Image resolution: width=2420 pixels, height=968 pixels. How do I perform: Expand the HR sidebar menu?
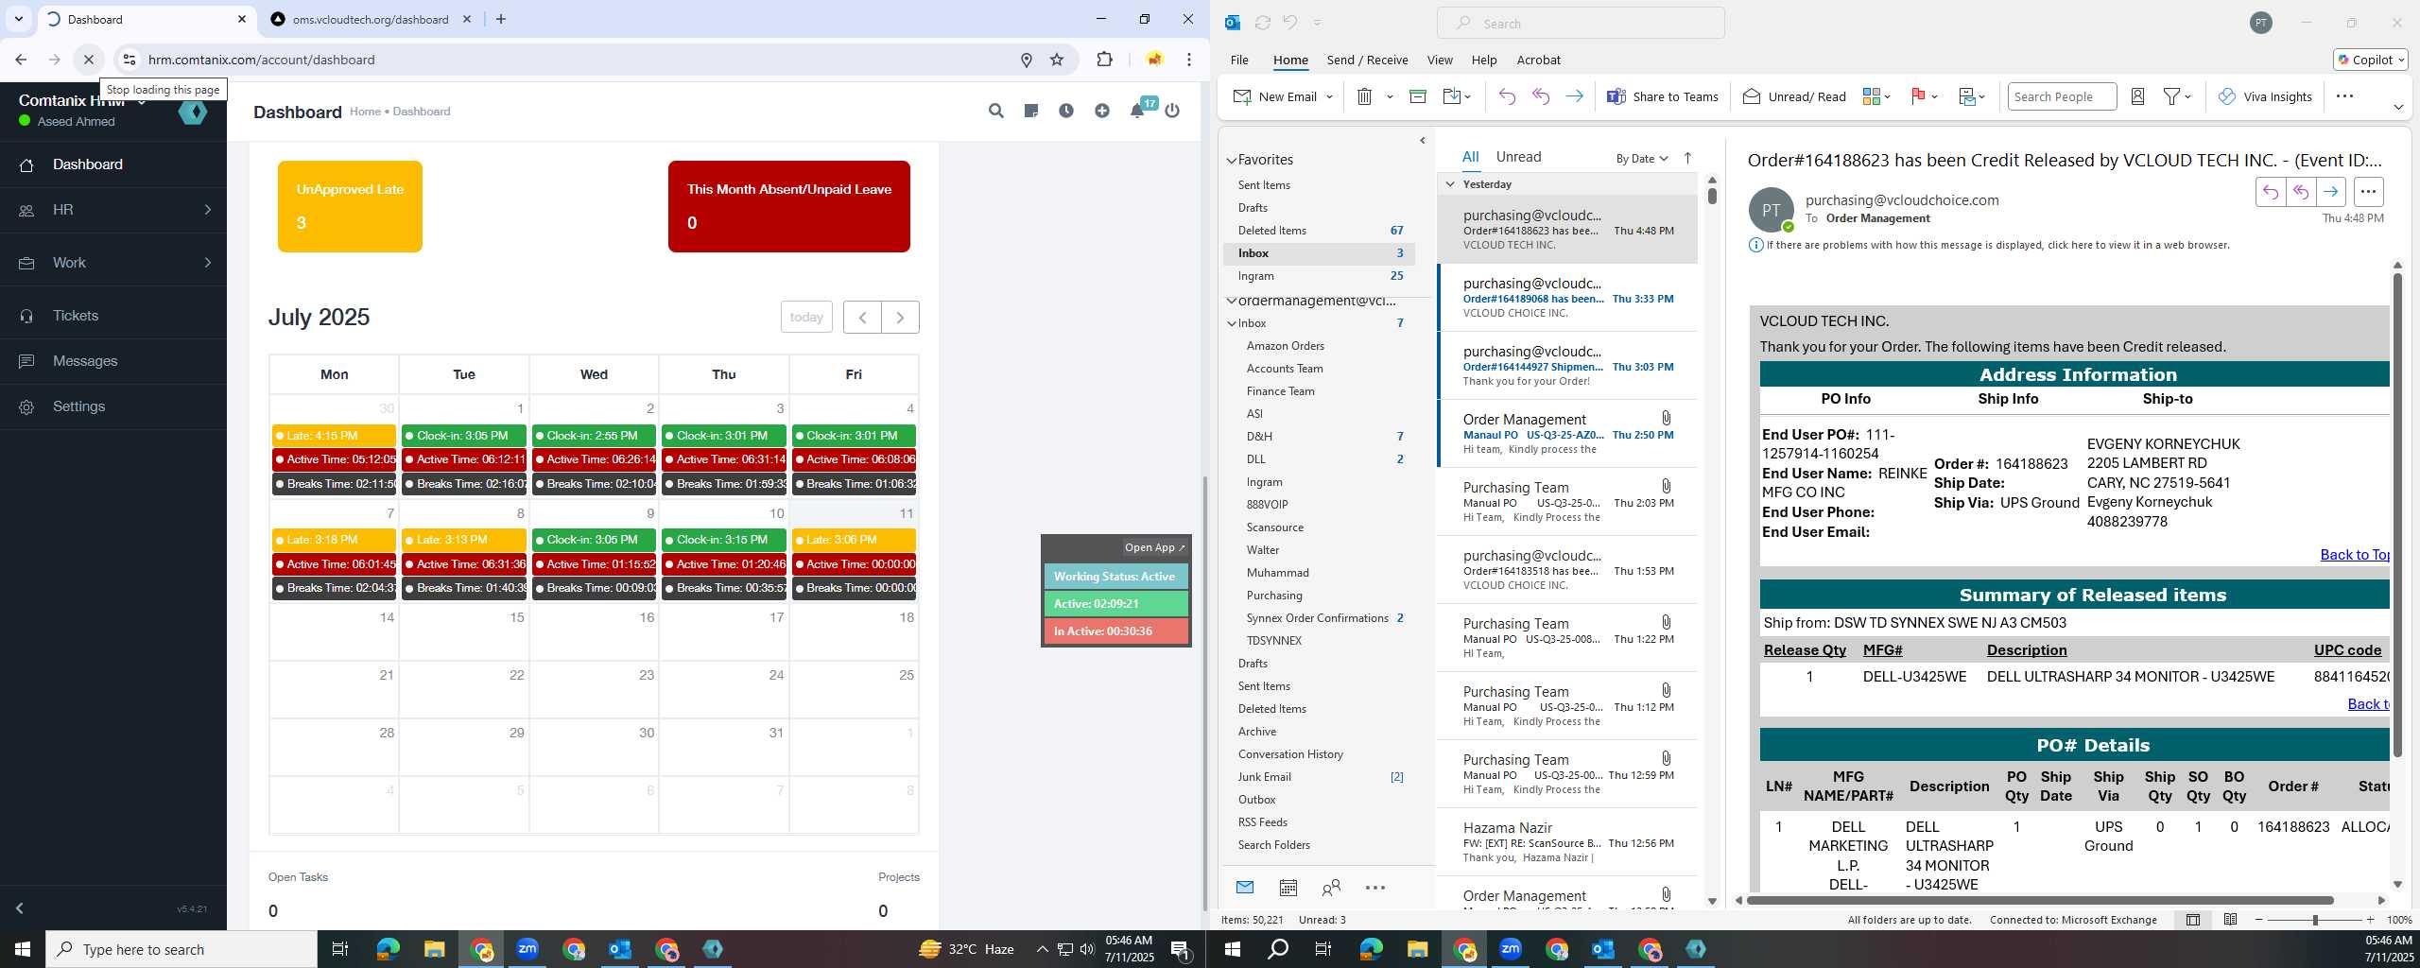(x=113, y=210)
